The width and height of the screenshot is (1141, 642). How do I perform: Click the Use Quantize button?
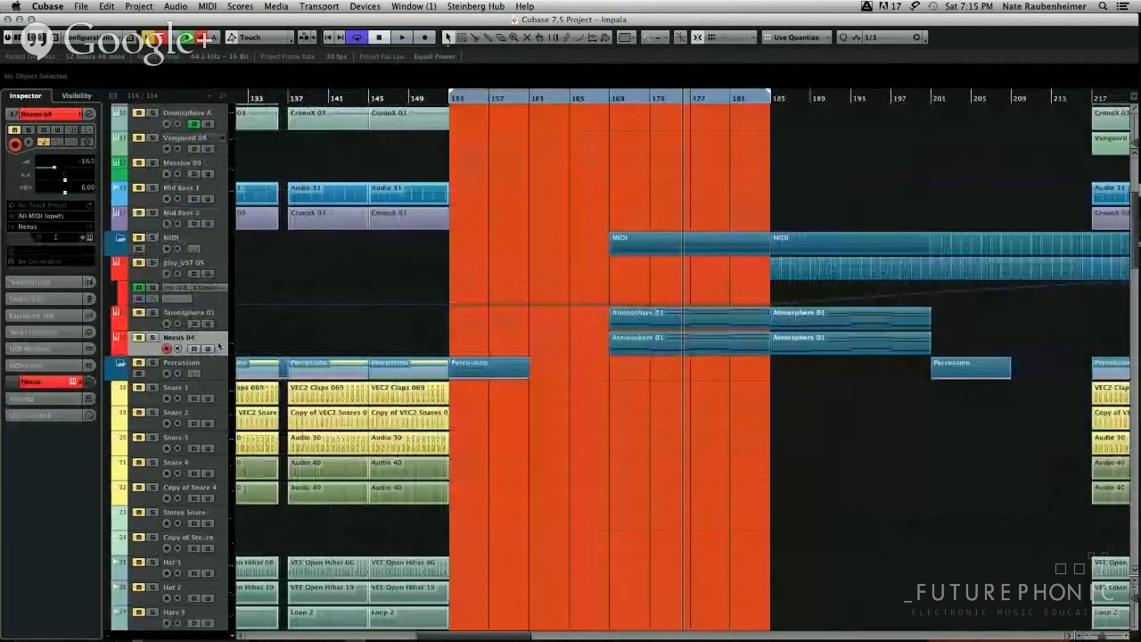point(797,37)
